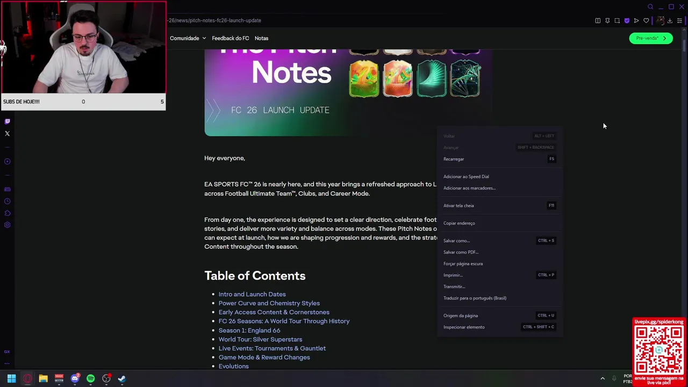The height and width of the screenshot is (387, 688).
Task: Open the browser profile avatar
Action: pyautogui.click(x=660, y=20)
